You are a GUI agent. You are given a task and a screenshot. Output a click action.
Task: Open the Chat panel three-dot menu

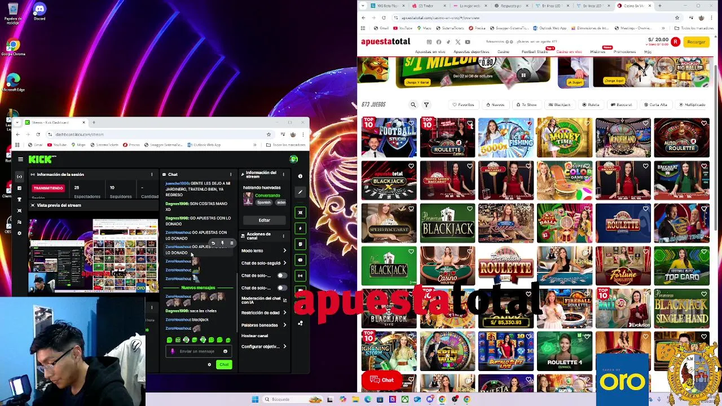[231, 174]
